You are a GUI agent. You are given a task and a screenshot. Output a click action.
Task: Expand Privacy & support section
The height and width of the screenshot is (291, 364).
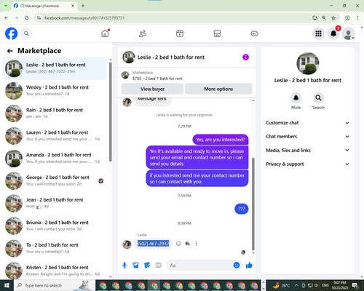click(307, 164)
